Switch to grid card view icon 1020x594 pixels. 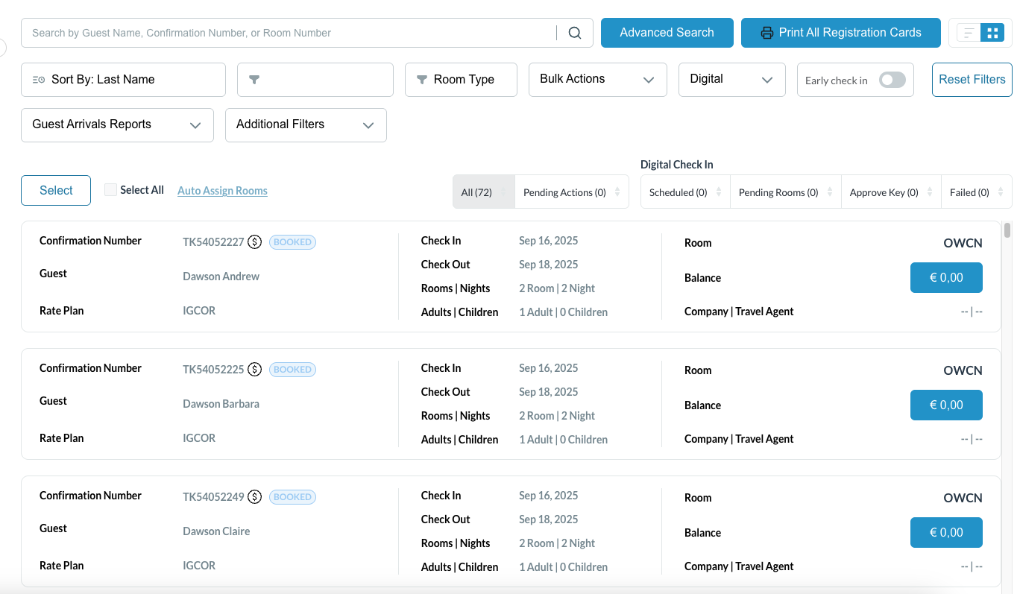[x=992, y=33]
